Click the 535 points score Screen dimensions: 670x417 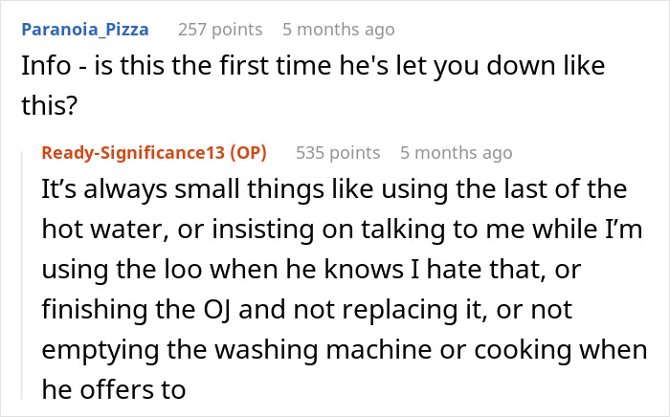[338, 153]
